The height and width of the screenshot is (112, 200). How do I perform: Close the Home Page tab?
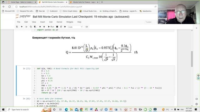click(x=35, y=2)
